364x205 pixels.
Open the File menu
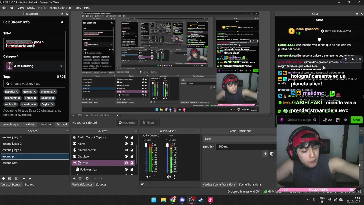(x=4, y=8)
